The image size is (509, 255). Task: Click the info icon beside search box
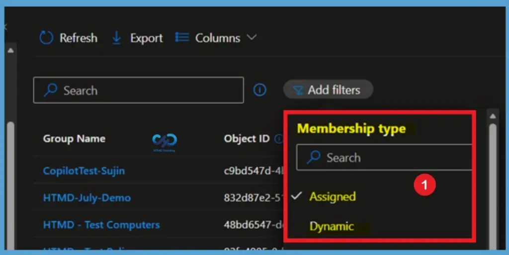tap(259, 90)
